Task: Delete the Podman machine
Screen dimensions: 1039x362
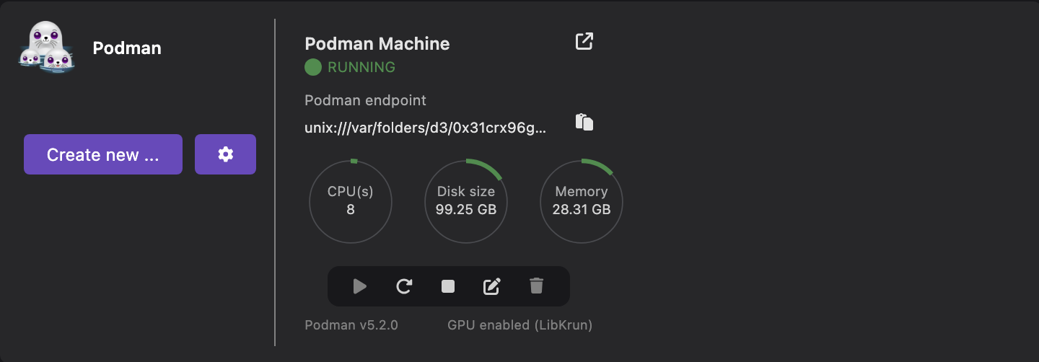Action: [536, 287]
